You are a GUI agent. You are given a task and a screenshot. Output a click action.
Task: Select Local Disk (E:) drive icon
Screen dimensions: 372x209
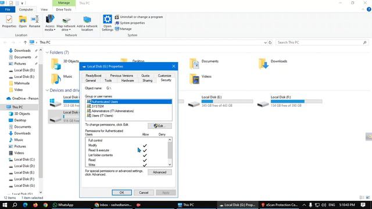194,104
